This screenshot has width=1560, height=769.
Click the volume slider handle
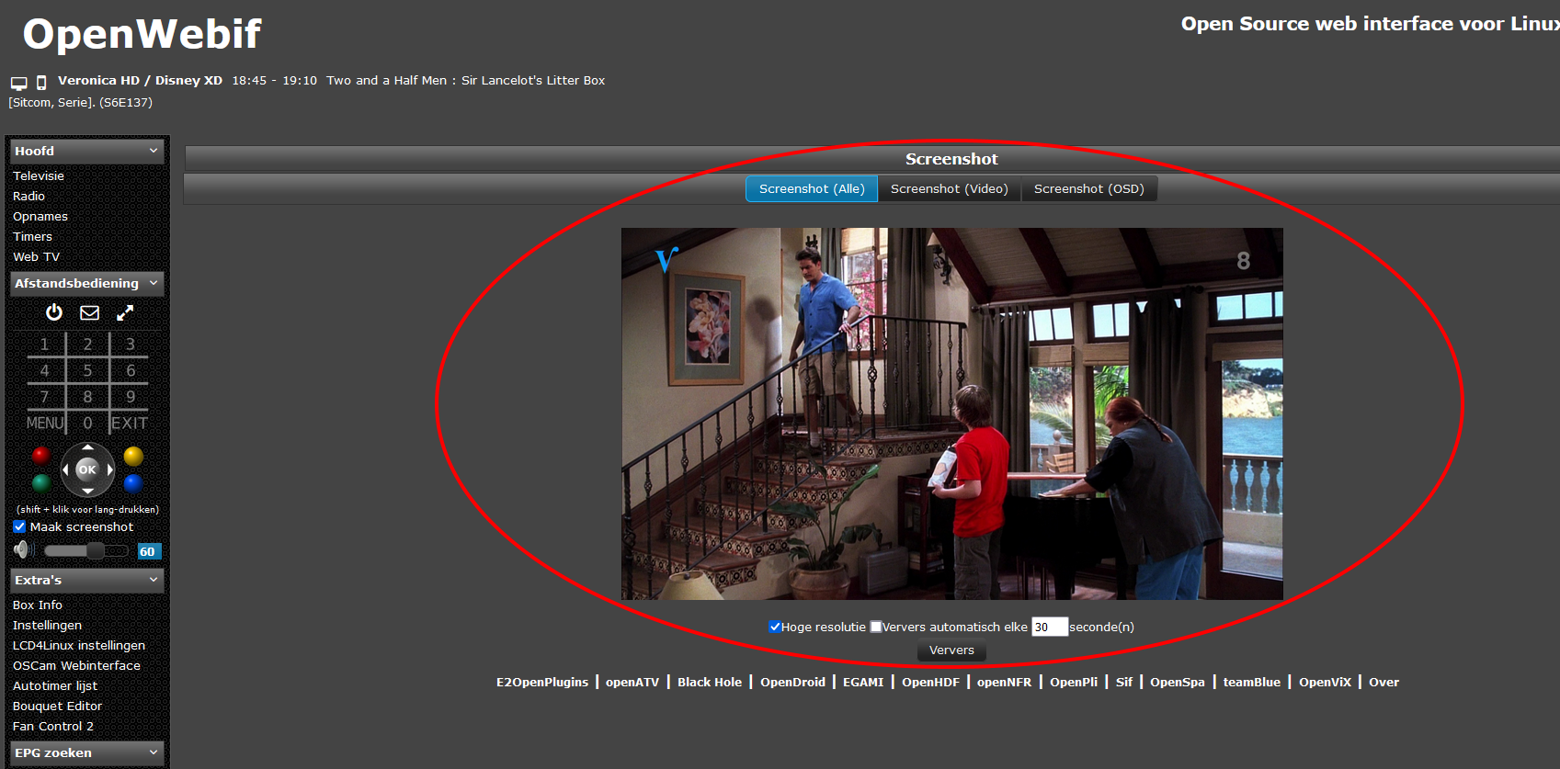click(x=96, y=550)
